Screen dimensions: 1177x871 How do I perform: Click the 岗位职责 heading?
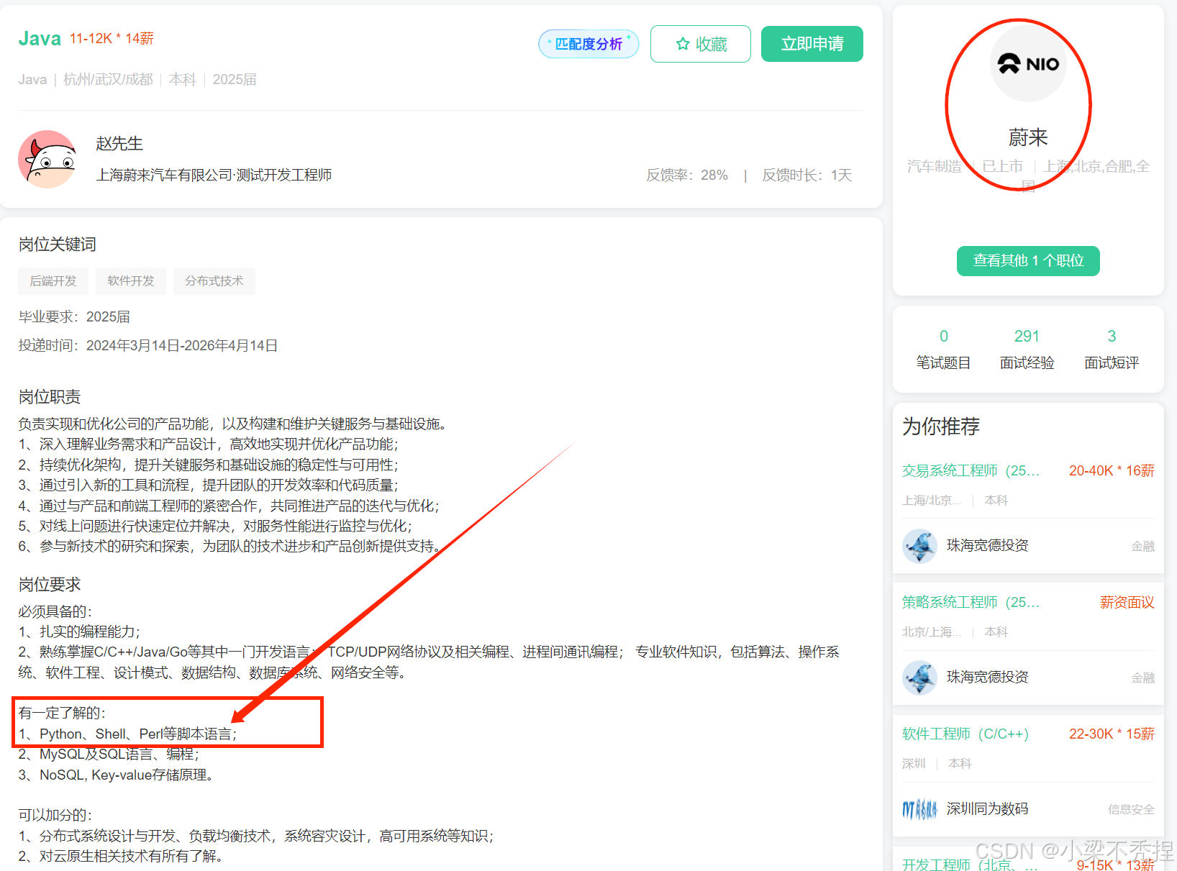pyautogui.click(x=50, y=397)
